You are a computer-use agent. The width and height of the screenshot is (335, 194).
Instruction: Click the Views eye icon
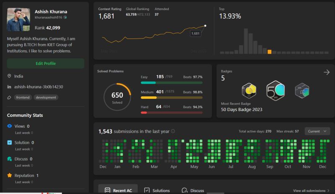tap(9, 126)
